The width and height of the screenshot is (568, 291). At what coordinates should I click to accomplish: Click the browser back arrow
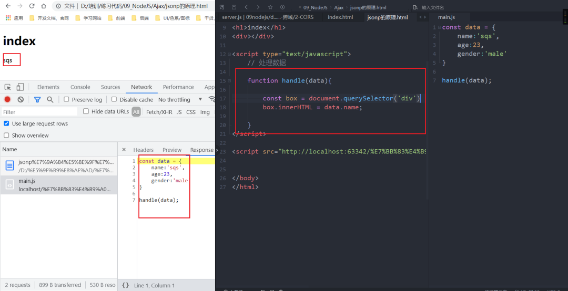click(x=8, y=6)
